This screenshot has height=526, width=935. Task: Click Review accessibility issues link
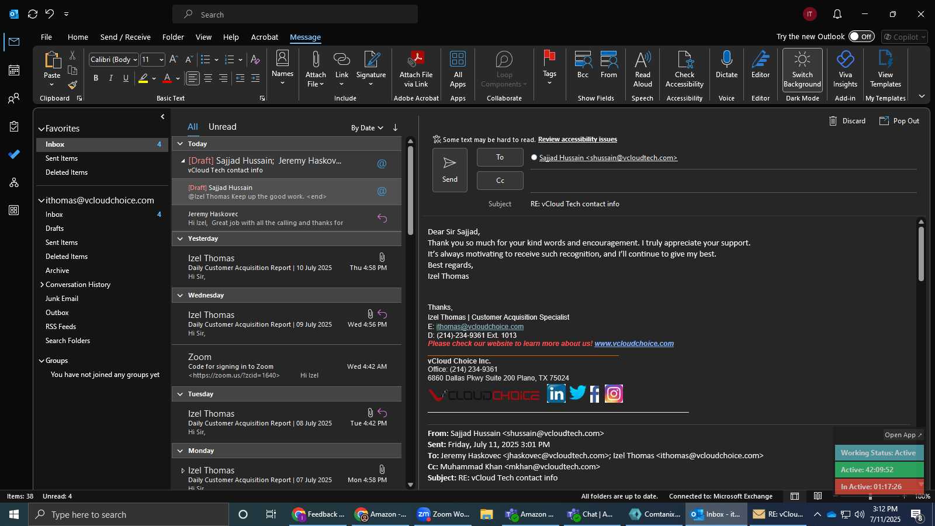(x=577, y=140)
